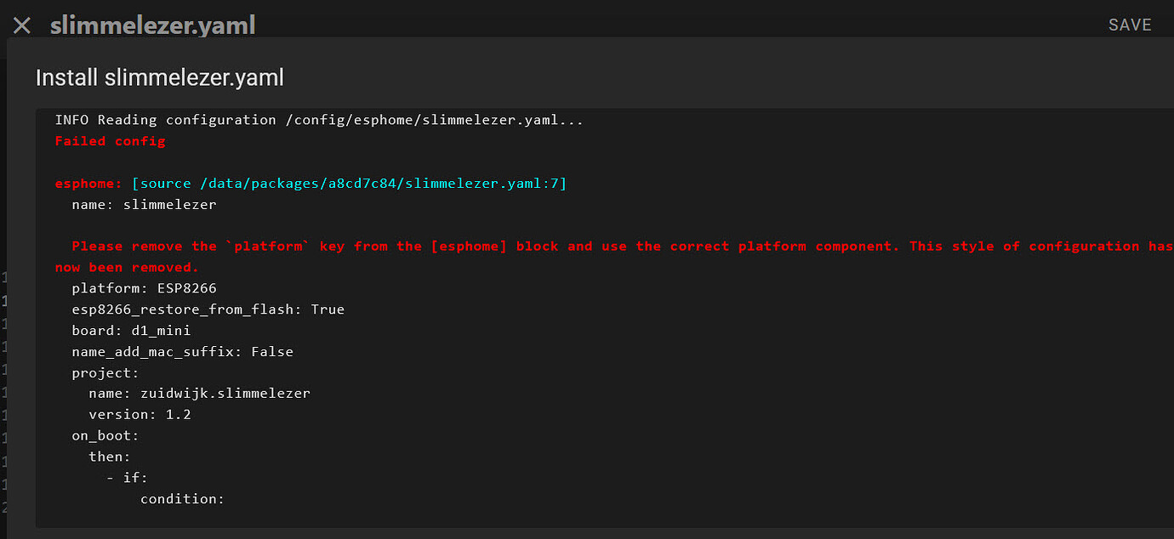Select the slimmelezer.yaml title text
Viewport: 1174px width, 539px height.
point(153,25)
